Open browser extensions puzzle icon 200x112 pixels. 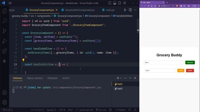(x=181, y=6)
